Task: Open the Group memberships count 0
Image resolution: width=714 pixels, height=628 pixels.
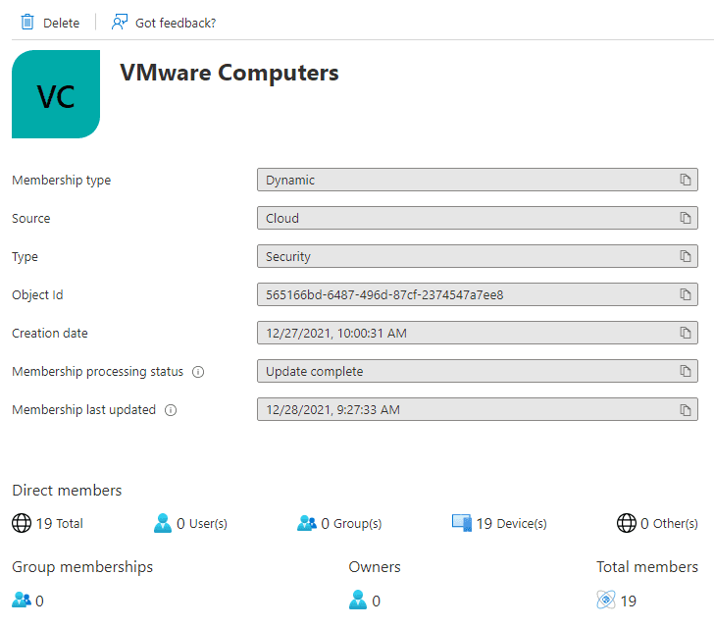Action: 39,602
